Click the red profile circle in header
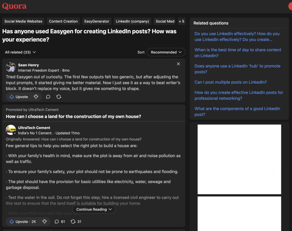 click(290, 6)
